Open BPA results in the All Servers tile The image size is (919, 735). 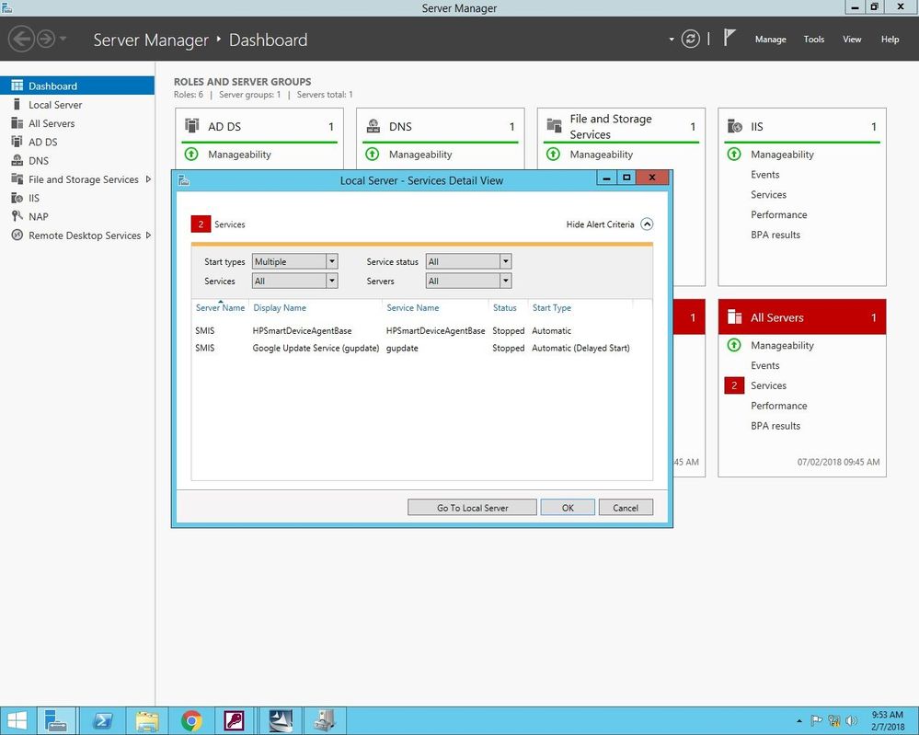click(775, 426)
